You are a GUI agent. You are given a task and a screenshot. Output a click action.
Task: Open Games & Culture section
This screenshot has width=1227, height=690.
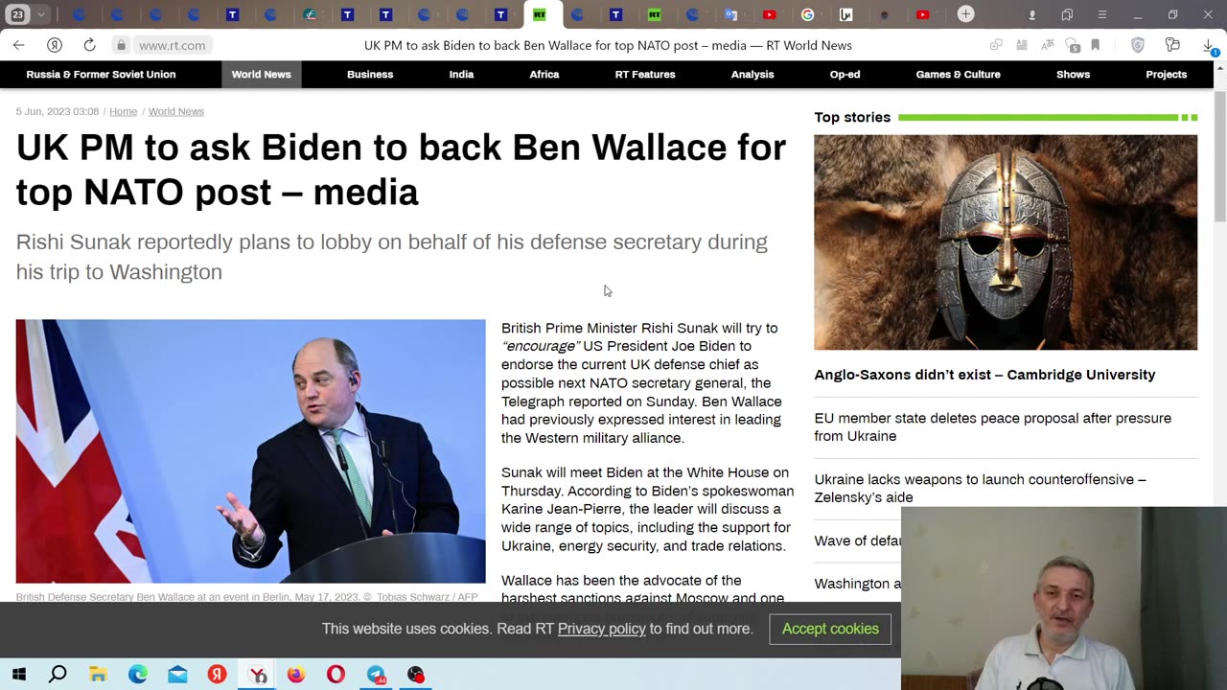coord(958,74)
